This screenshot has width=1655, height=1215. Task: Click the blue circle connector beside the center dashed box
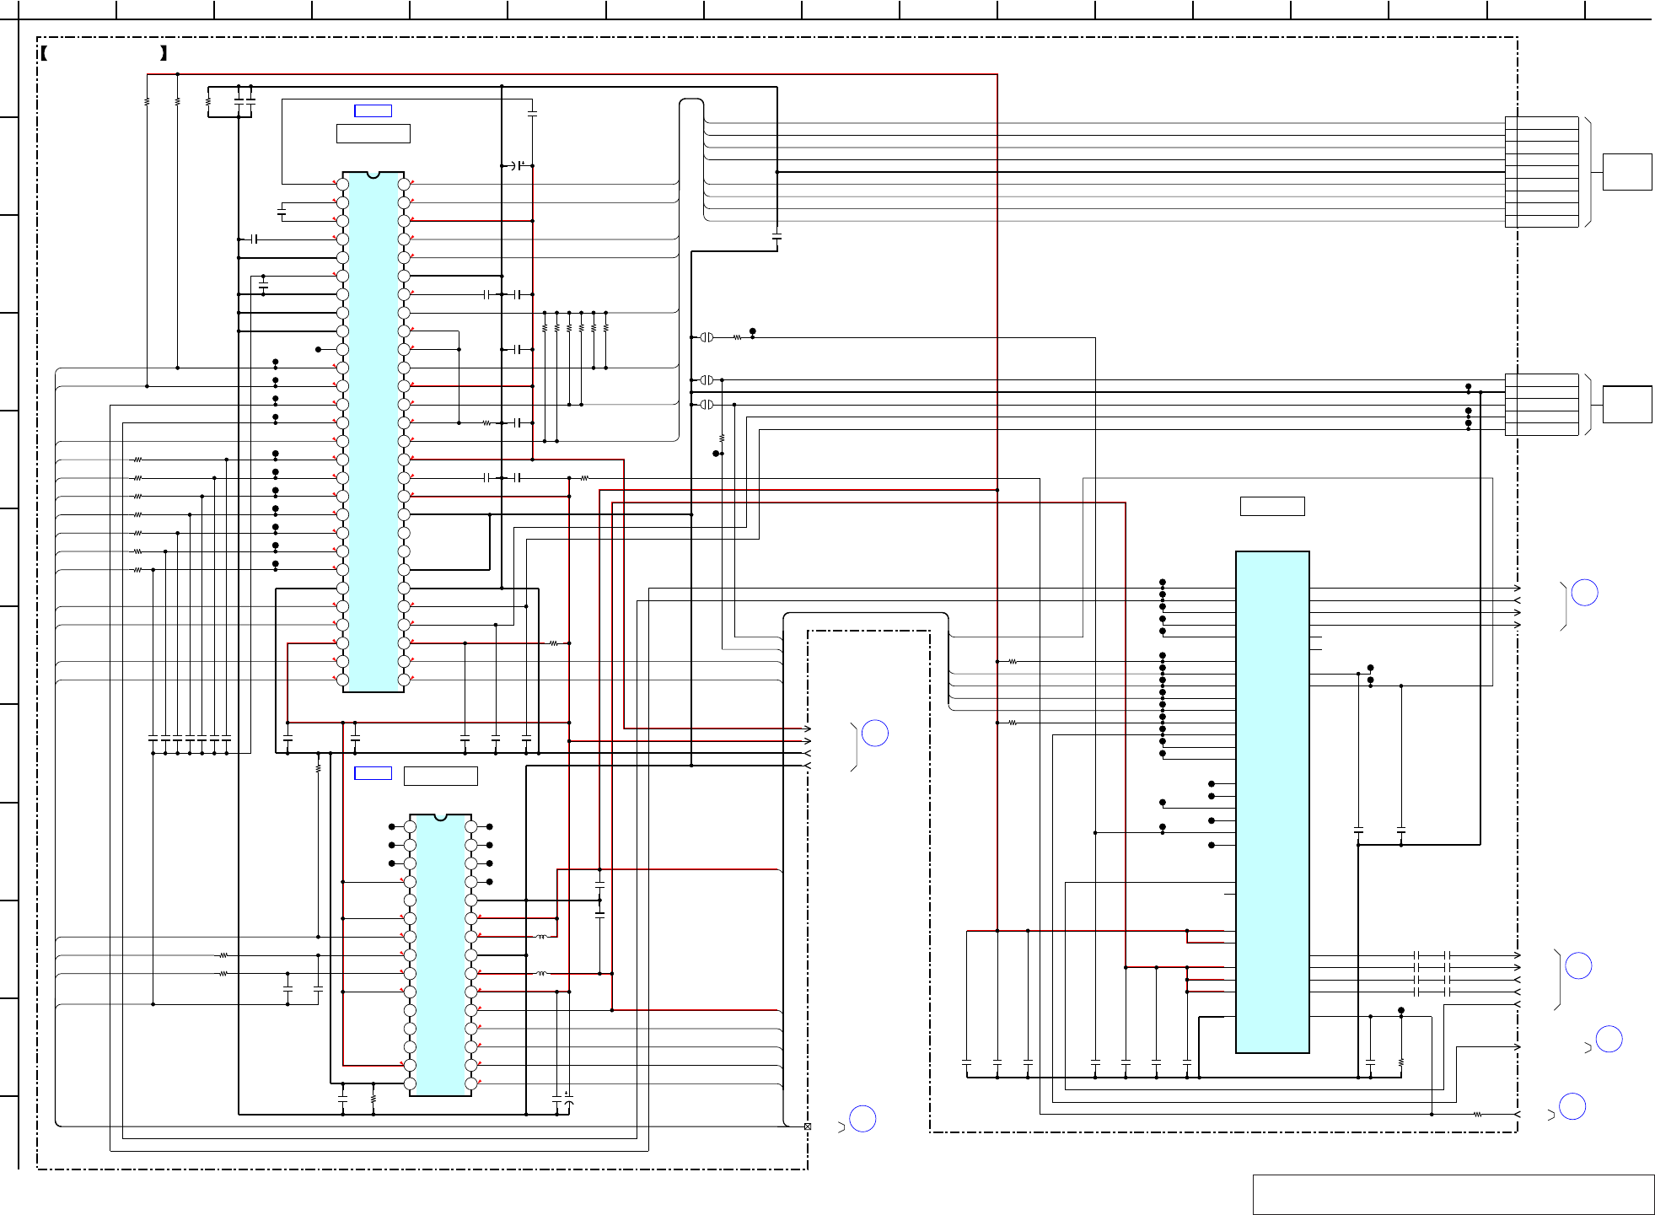875,734
